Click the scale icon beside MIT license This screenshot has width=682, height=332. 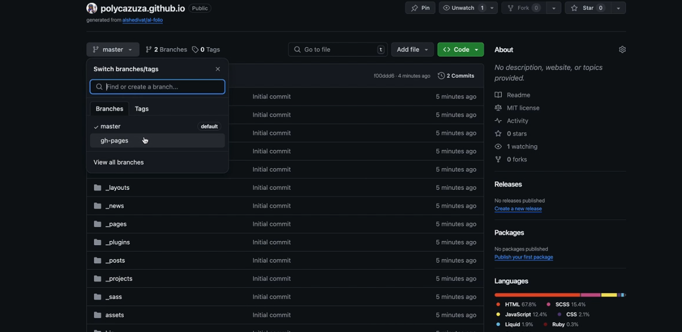[x=498, y=108]
